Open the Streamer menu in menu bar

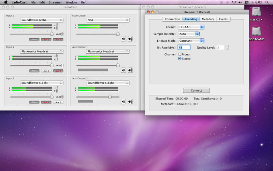55,2
